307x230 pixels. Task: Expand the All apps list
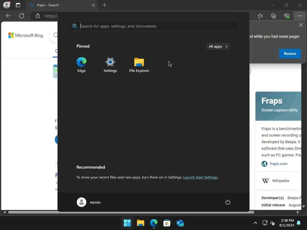[218, 46]
